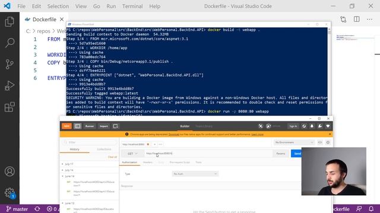This screenshot has height=213, width=380.
Task: Click the Import button in Postman
Action: [x=104, y=126]
